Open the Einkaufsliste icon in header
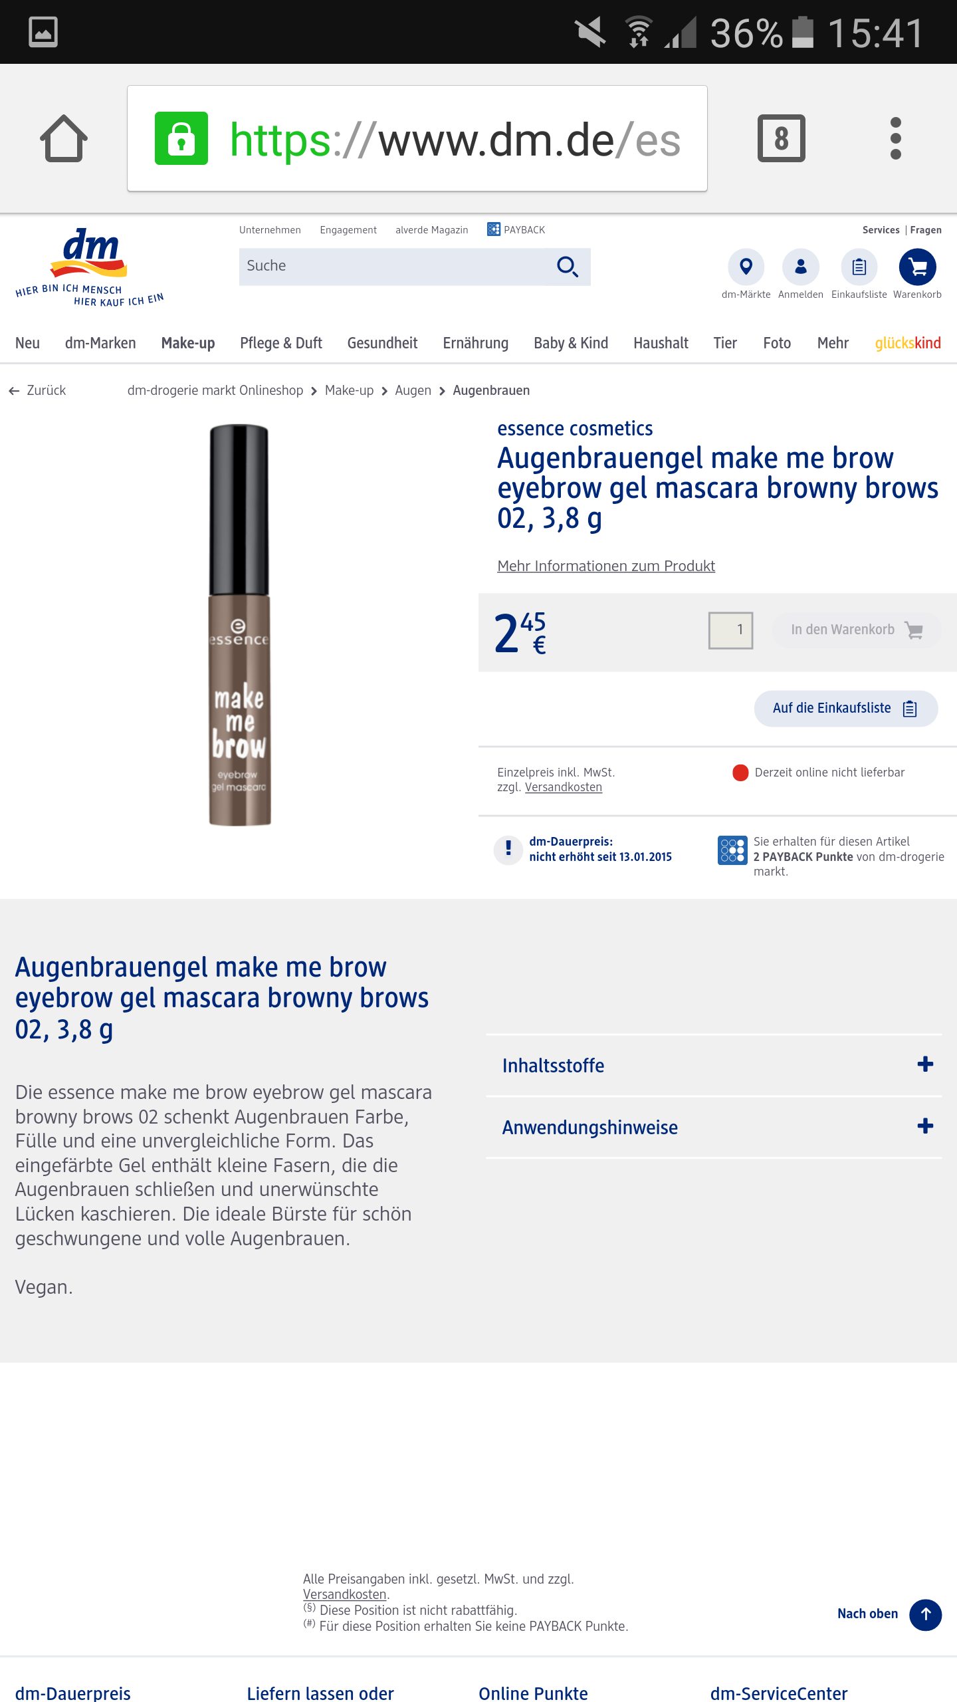 pyautogui.click(x=859, y=267)
